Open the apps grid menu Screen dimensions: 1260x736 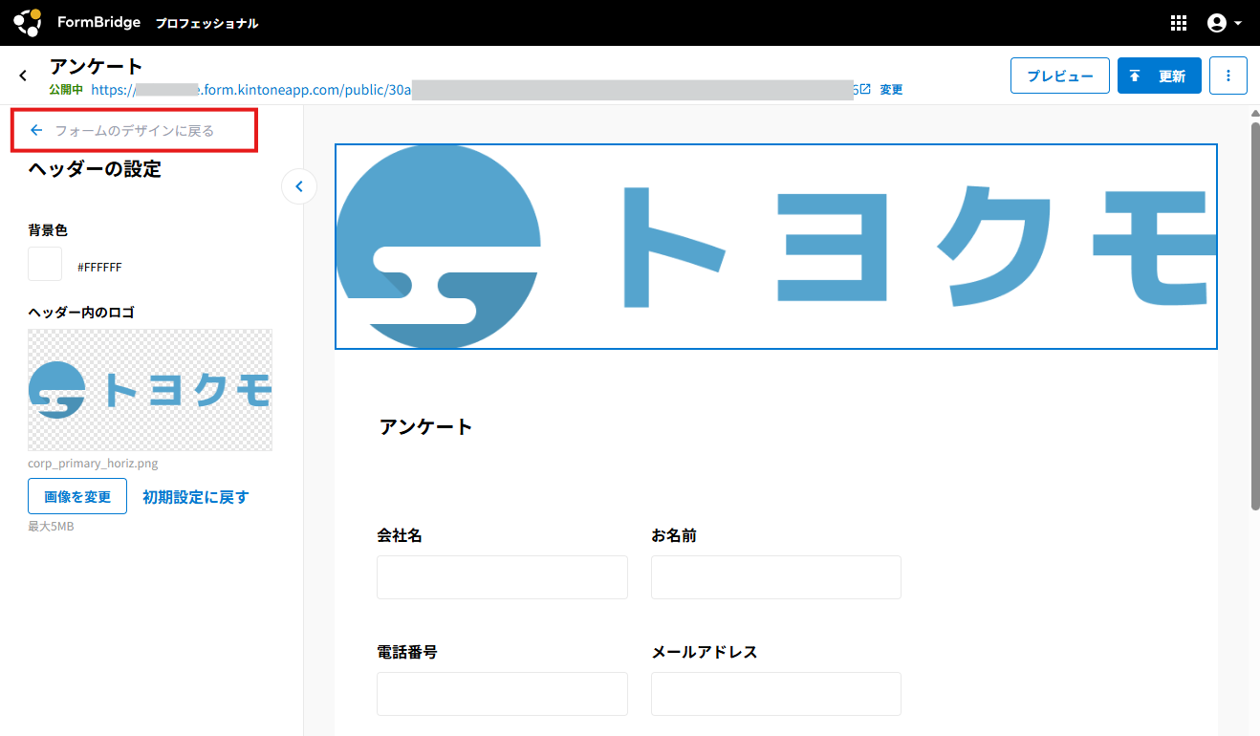(1179, 23)
